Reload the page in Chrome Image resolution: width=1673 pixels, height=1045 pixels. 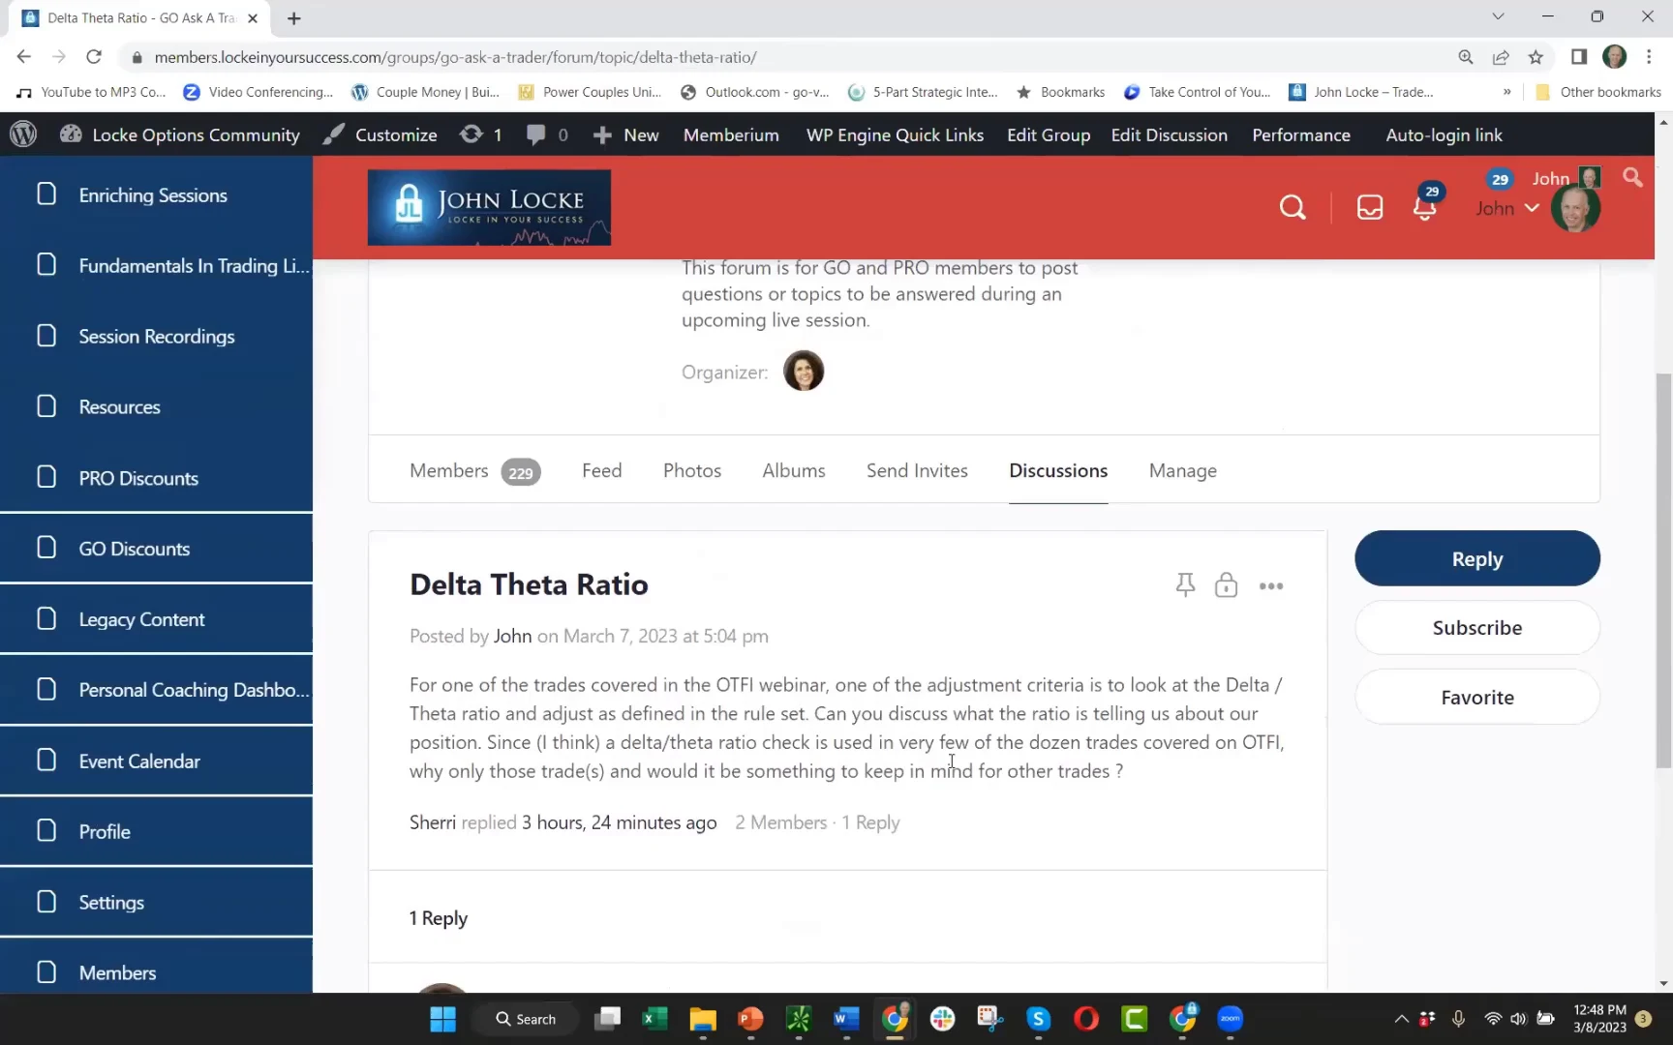coord(94,57)
